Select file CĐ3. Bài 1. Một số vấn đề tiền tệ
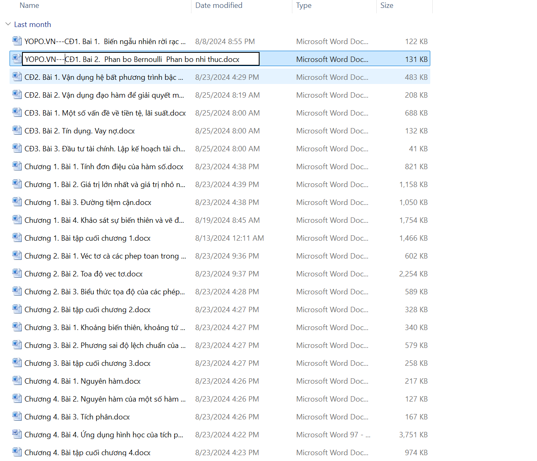The image size is (537, 461). [x=105, y=113]
